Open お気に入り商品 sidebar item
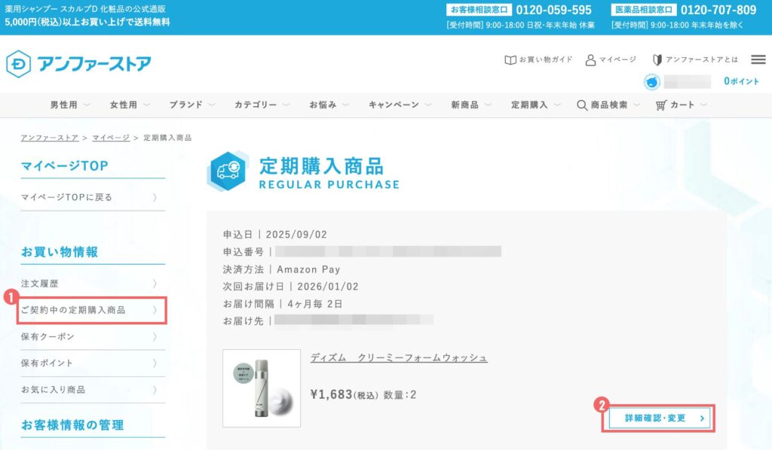The height and width of the screenshot is (450, 772). coord(93,390)
